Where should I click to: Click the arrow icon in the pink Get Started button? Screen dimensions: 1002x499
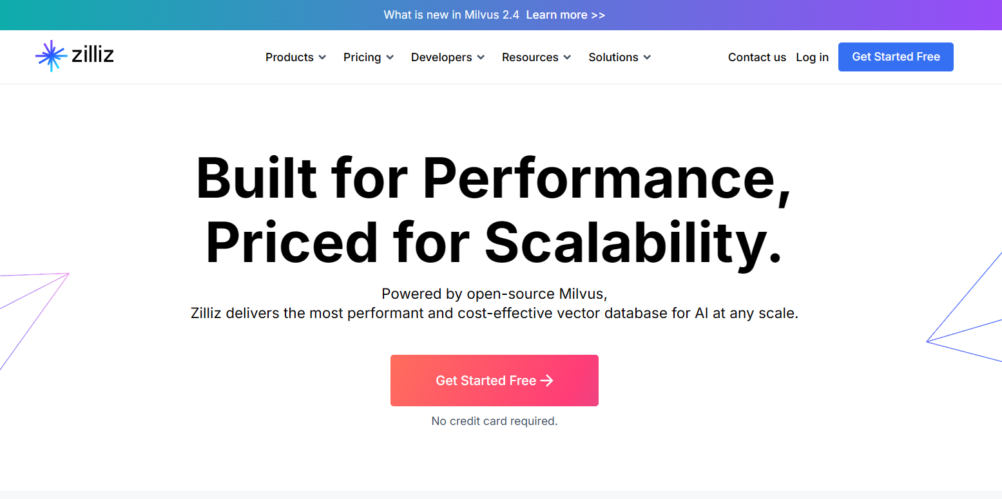coord(547,381)
